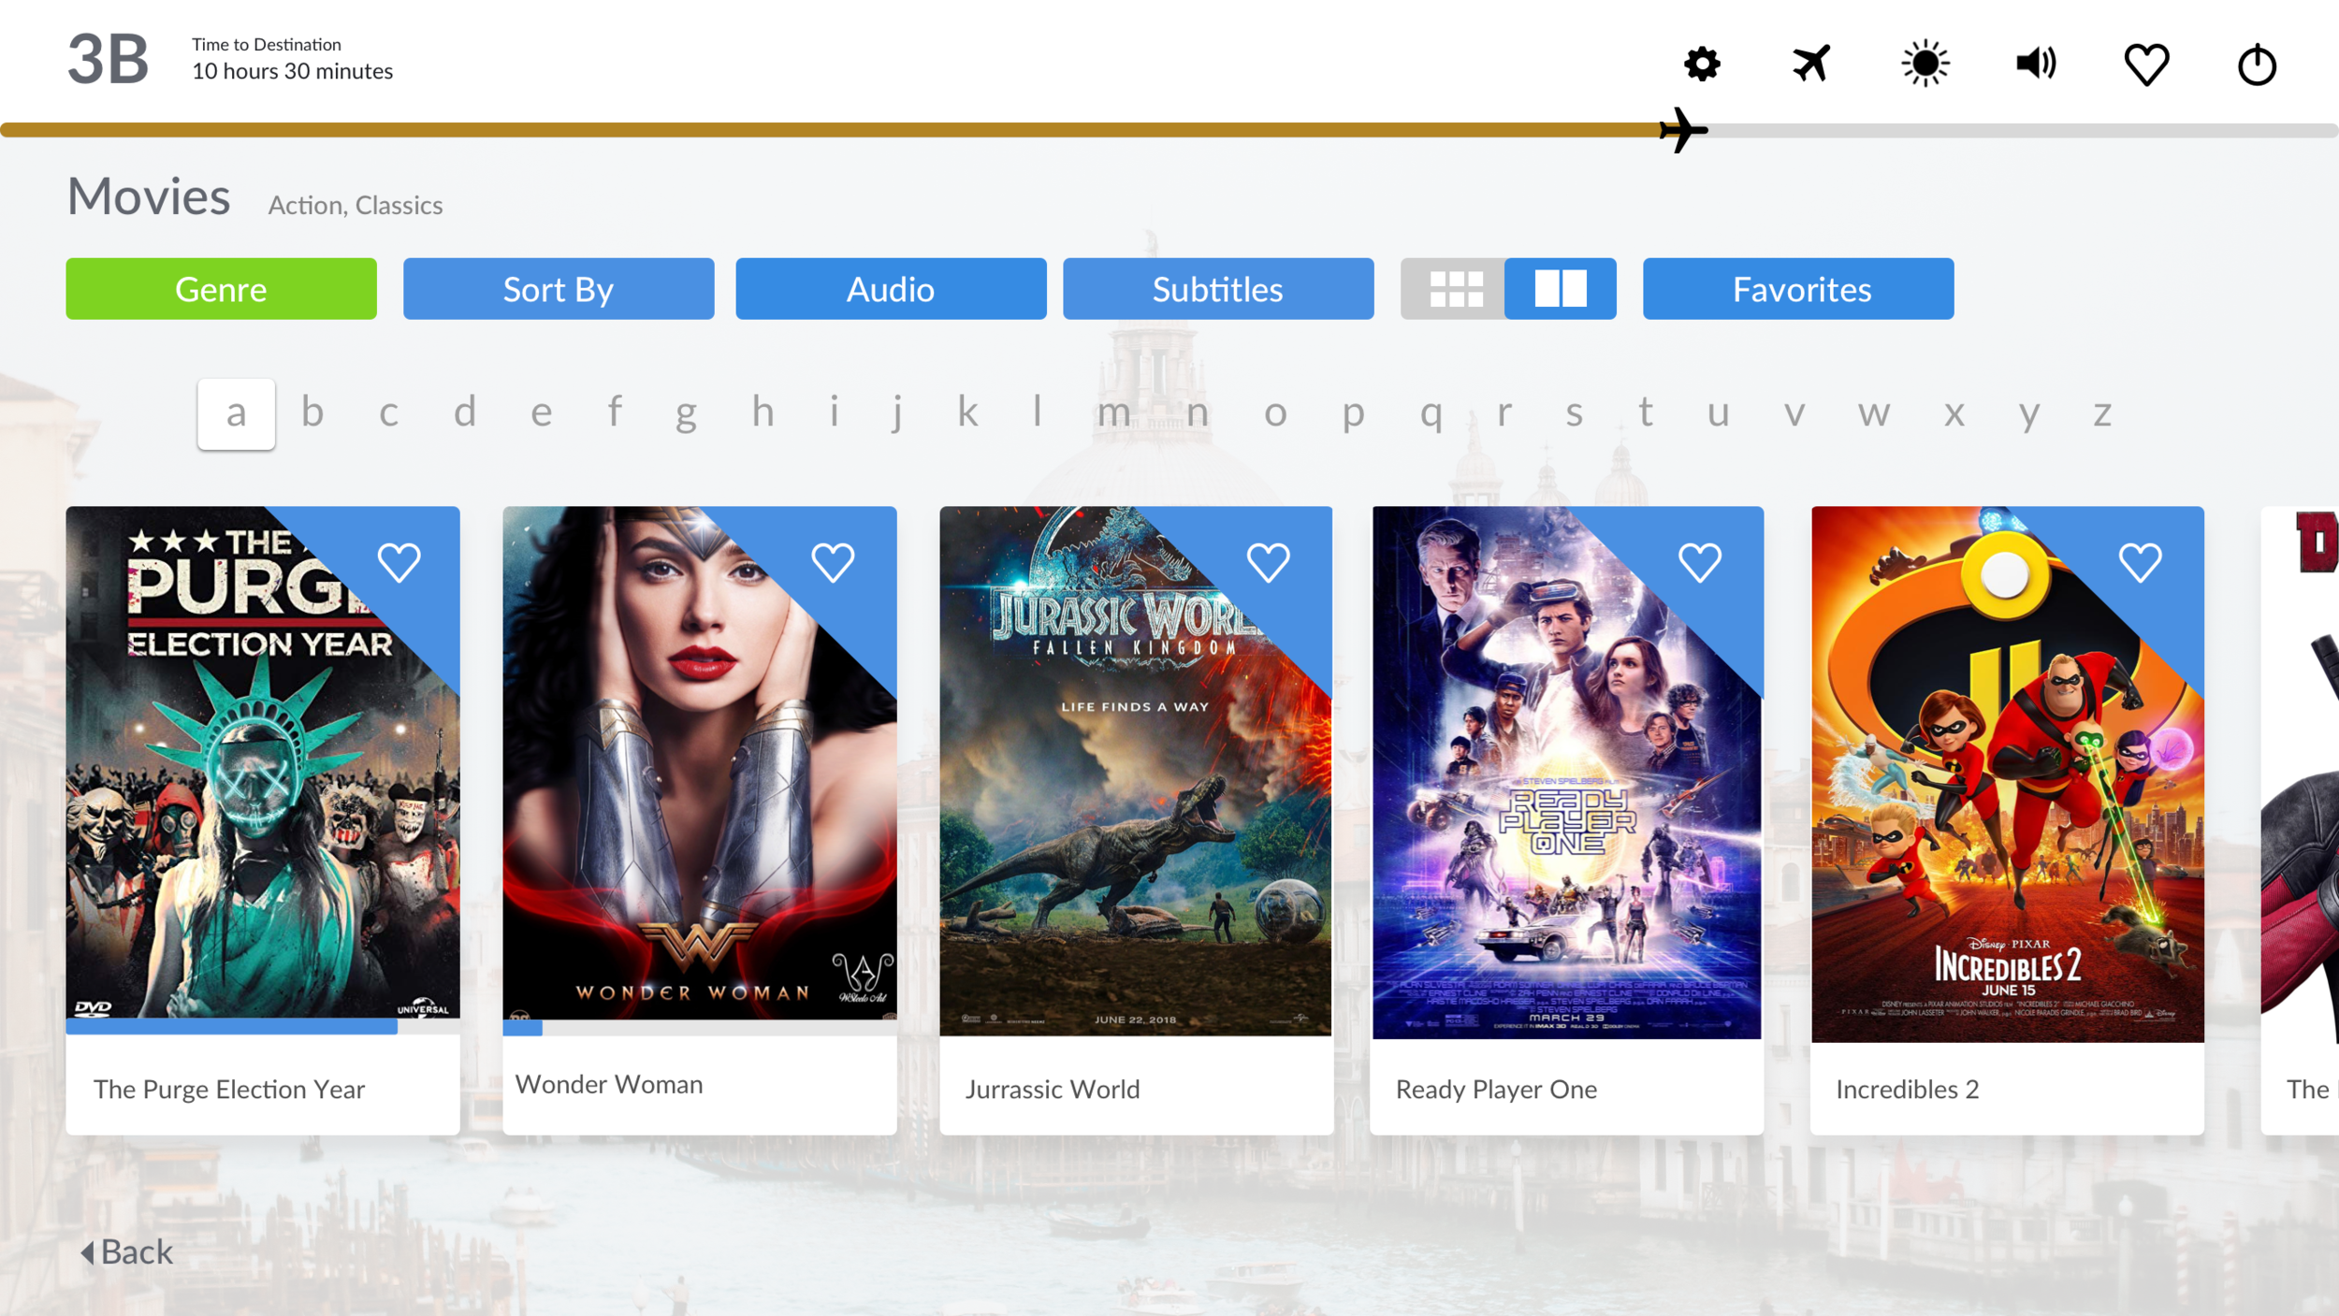
Task: Jump to movies starting with u
Action: (x=1718, y=413)
